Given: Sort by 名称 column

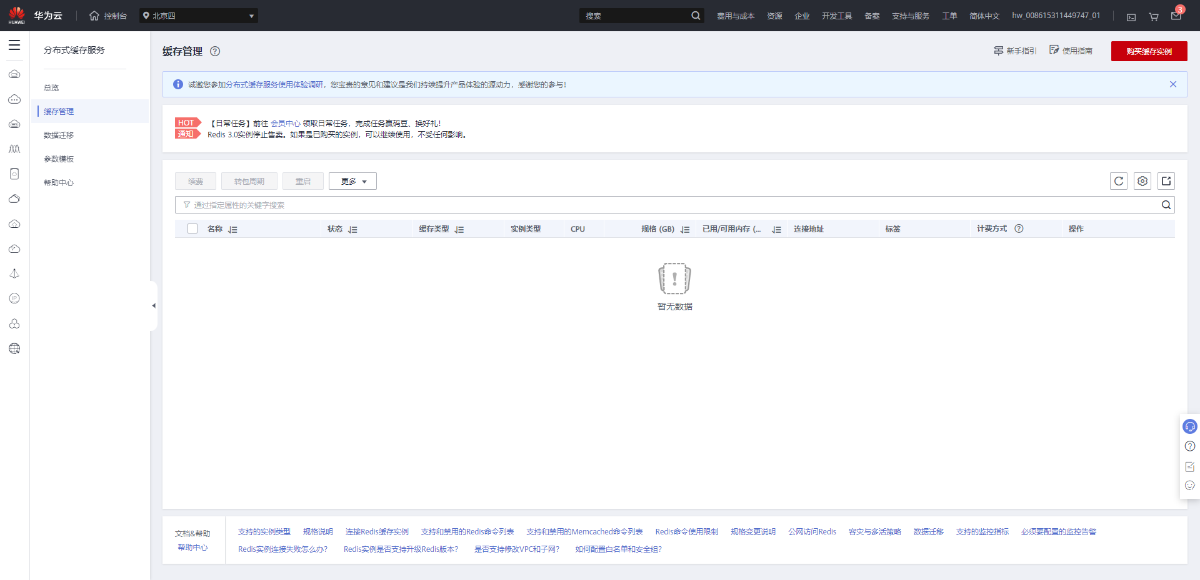Looking at the screenshot, I should point(233,230).
